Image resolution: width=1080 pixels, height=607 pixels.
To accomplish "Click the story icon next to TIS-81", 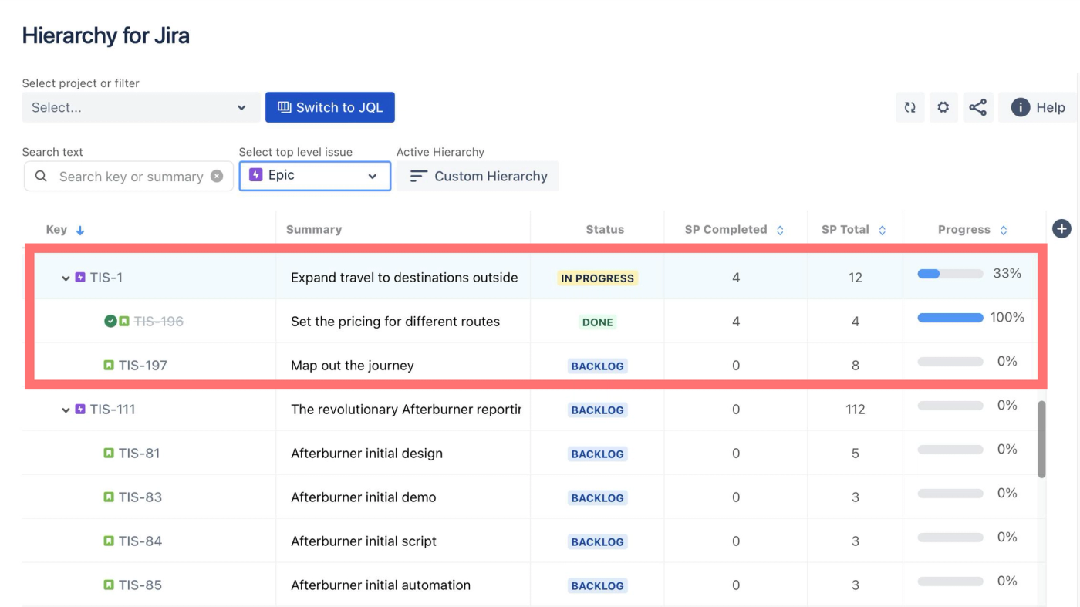I will point(109,453).
